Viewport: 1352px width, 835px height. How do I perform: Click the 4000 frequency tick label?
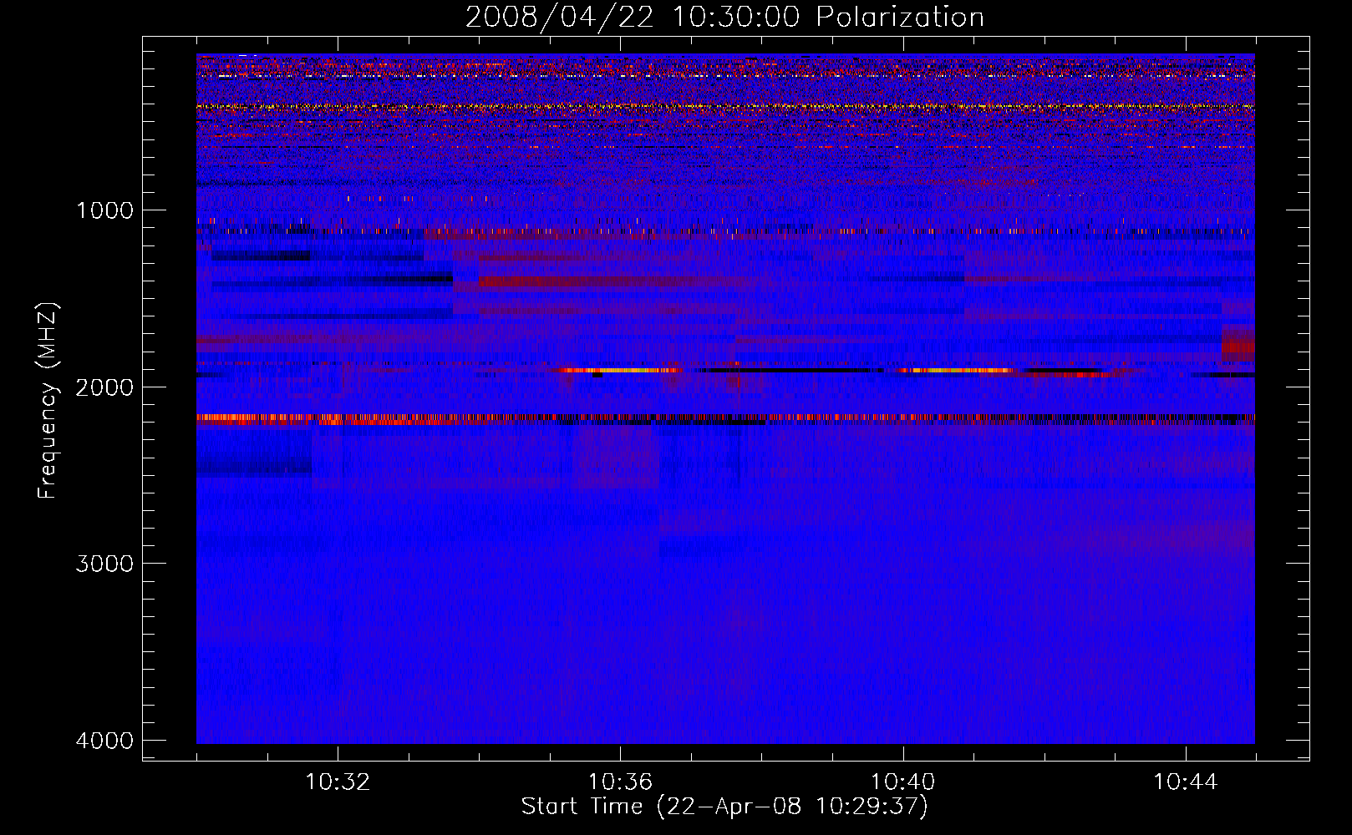tap(105, 741)
